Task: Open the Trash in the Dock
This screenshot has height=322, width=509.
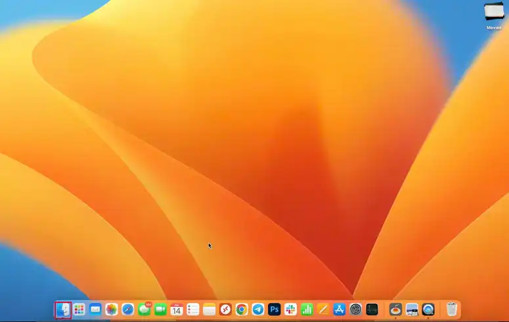Action: point(452,310)
